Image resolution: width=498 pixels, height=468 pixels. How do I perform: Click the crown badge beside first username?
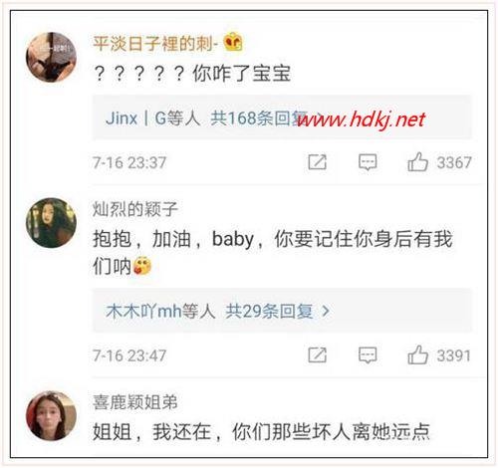coord(233,42)
